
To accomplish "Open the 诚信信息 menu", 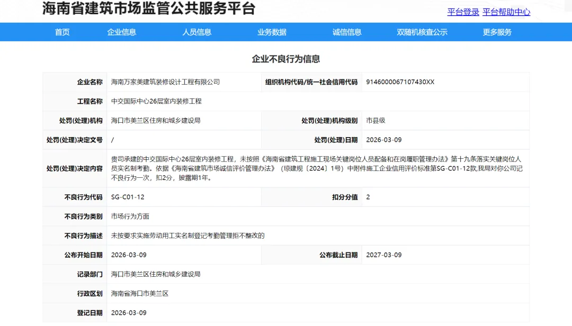I will [x=347, y=32].
